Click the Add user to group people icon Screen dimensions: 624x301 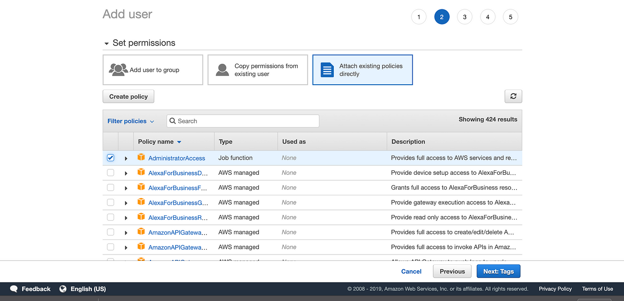coord(119,70)
